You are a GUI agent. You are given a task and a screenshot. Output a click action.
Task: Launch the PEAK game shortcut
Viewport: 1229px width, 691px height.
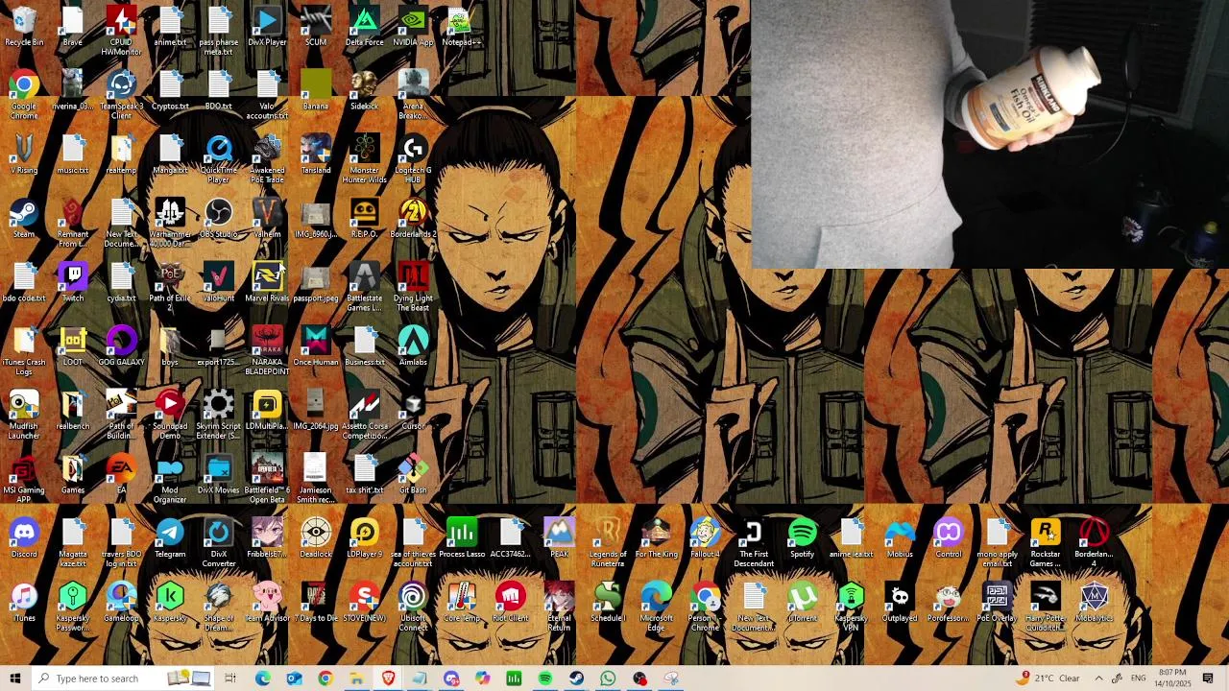[x=559, y=539]
